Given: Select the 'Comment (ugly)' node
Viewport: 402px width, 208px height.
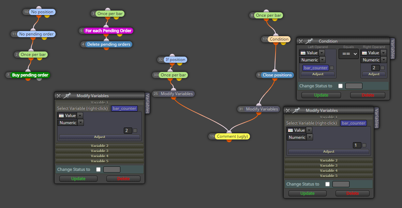Looking at the screenshot, I should click(x=232, y=136).
